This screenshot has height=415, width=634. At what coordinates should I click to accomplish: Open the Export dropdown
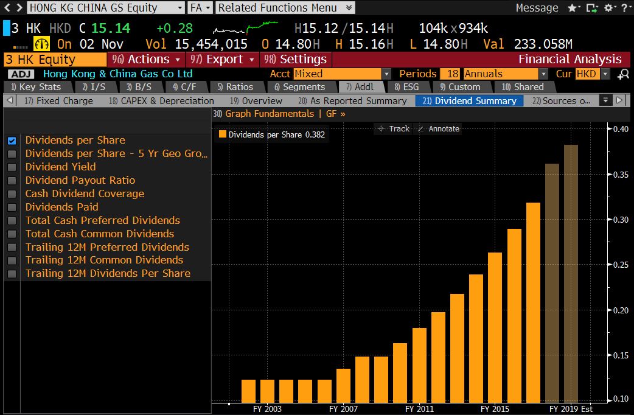pos(222,60)
